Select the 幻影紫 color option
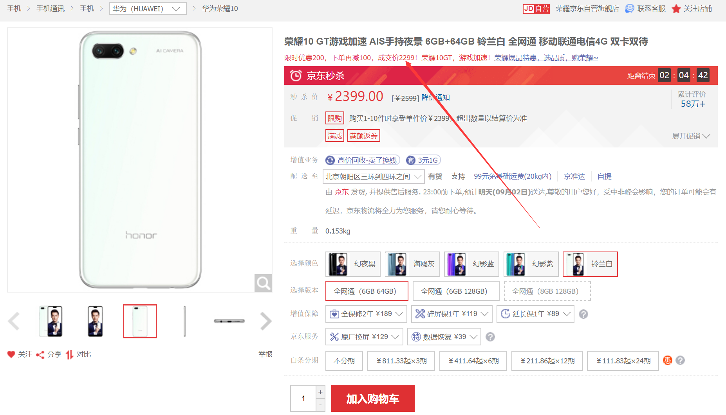Screen dimensions: 726x415 pos(531,264)
